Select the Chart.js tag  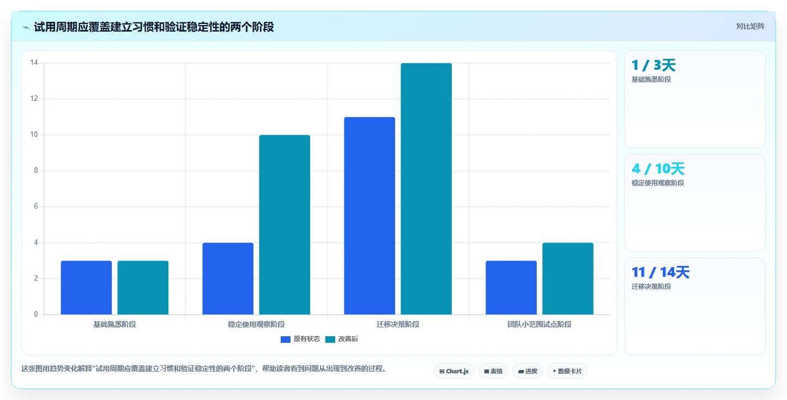click(x=454, y=371)
